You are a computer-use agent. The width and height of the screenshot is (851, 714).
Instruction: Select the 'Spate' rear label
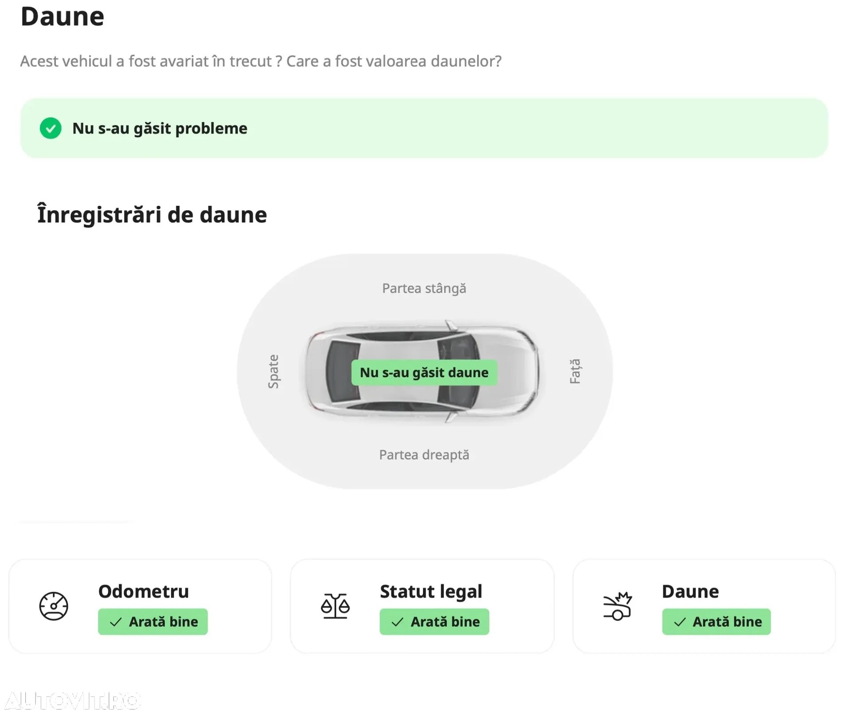(x=274, y=372)
